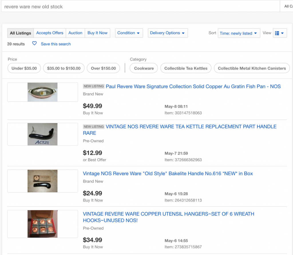
Task: Click the search input field
Action: point(140,7)
